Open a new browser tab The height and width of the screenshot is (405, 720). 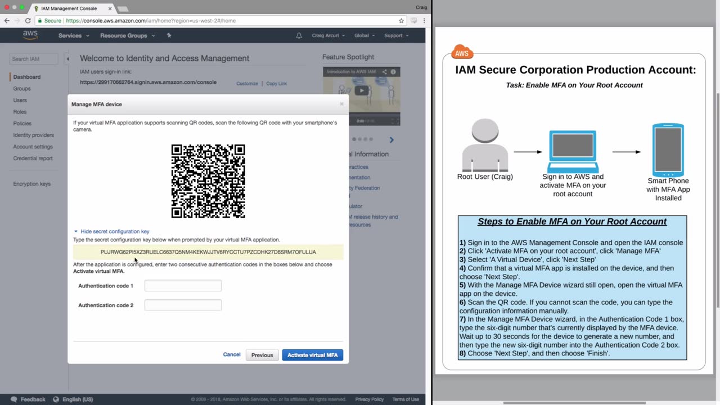(122, 9)
